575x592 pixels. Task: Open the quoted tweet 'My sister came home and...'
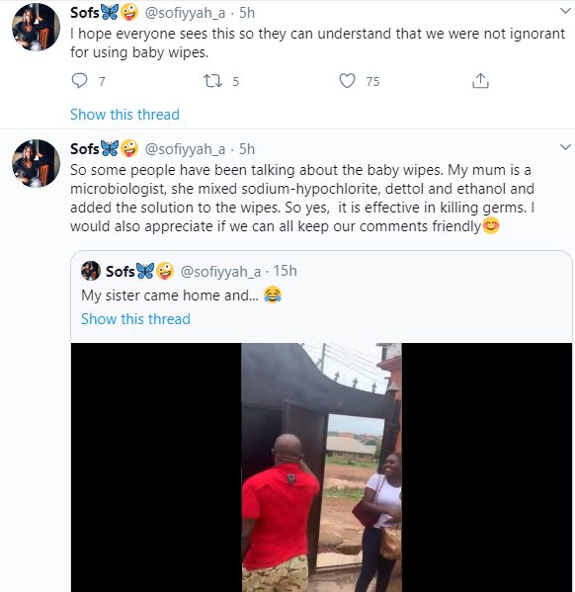[170, 296]
